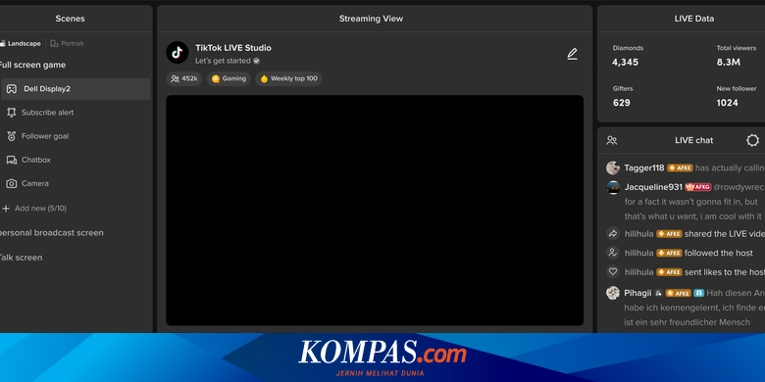Screen dimensions: 765x382
Task: Open the Full screen game scene
Action: 32,65
